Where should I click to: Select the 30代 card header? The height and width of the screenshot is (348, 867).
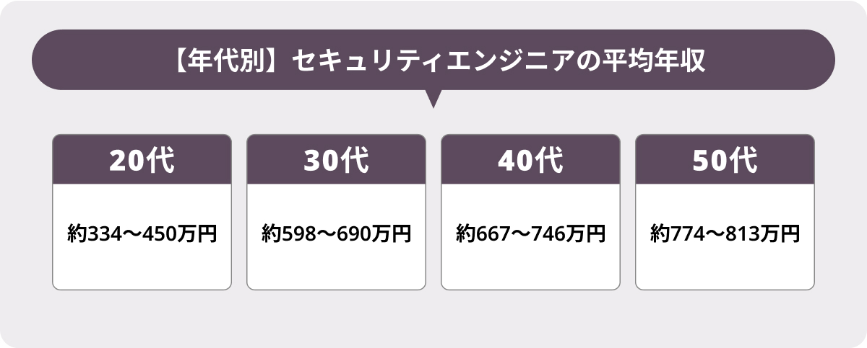[x=336, y=160]
